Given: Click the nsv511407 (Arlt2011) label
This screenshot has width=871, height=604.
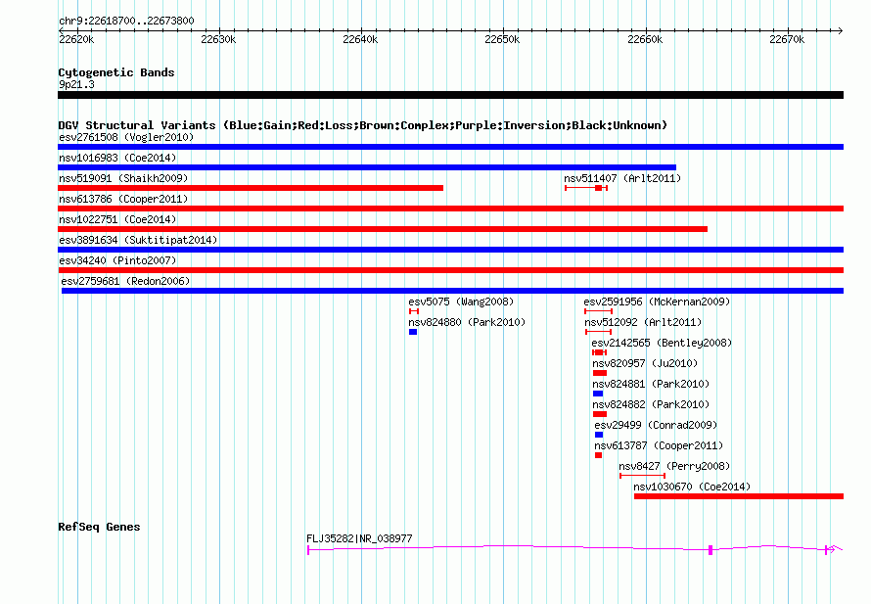Looking at the screenshot, I should [622, 178].
